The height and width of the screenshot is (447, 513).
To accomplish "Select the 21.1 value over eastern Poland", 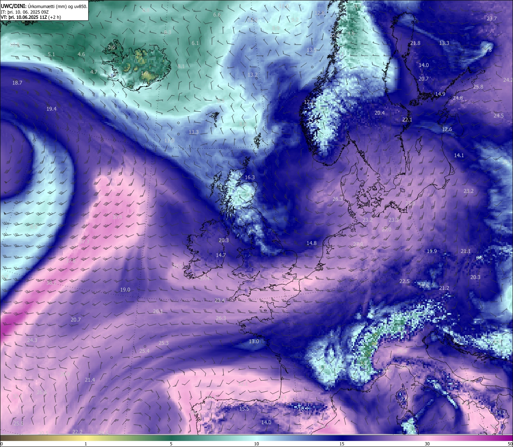I will click(466, 251).
